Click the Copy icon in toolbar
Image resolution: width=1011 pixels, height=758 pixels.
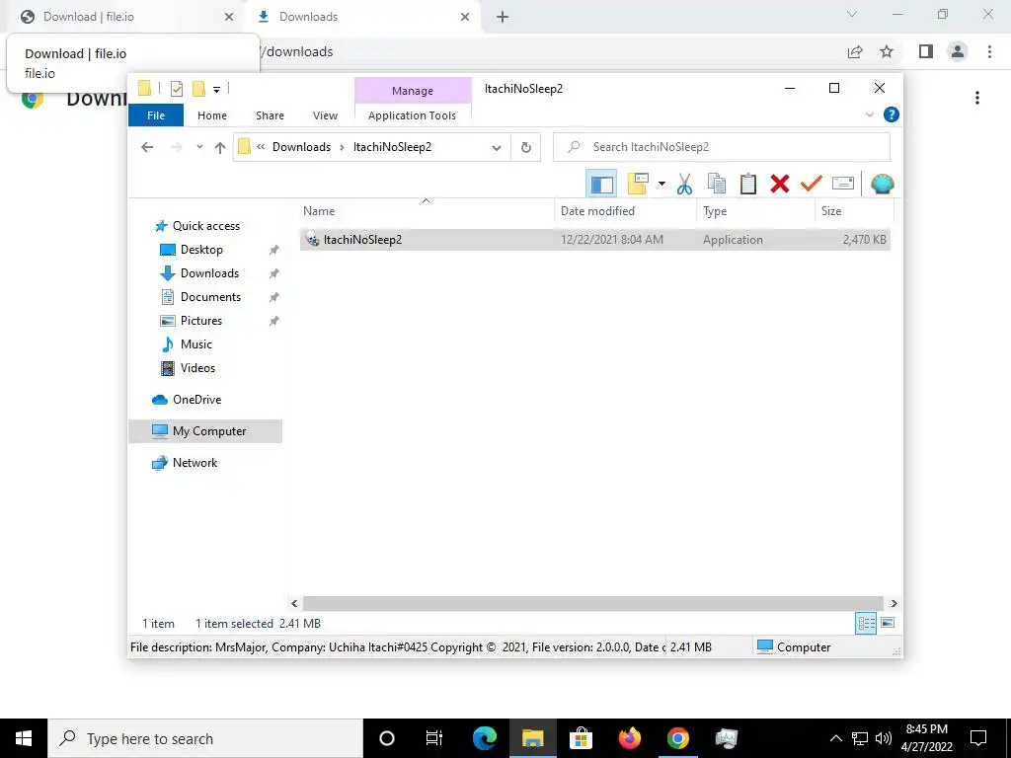tap(717, 185)
